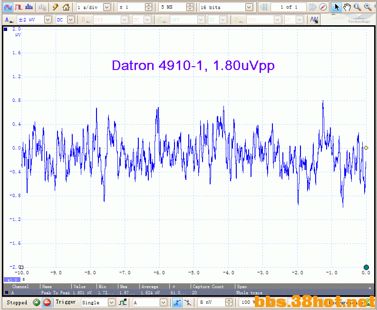The image size is (377, 310).
Task: Open Channel D Off range dropdown
Action: pos(278,20)
